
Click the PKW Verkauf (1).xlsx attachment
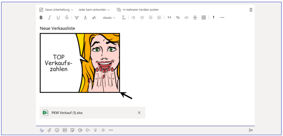[x=92, y=113]
